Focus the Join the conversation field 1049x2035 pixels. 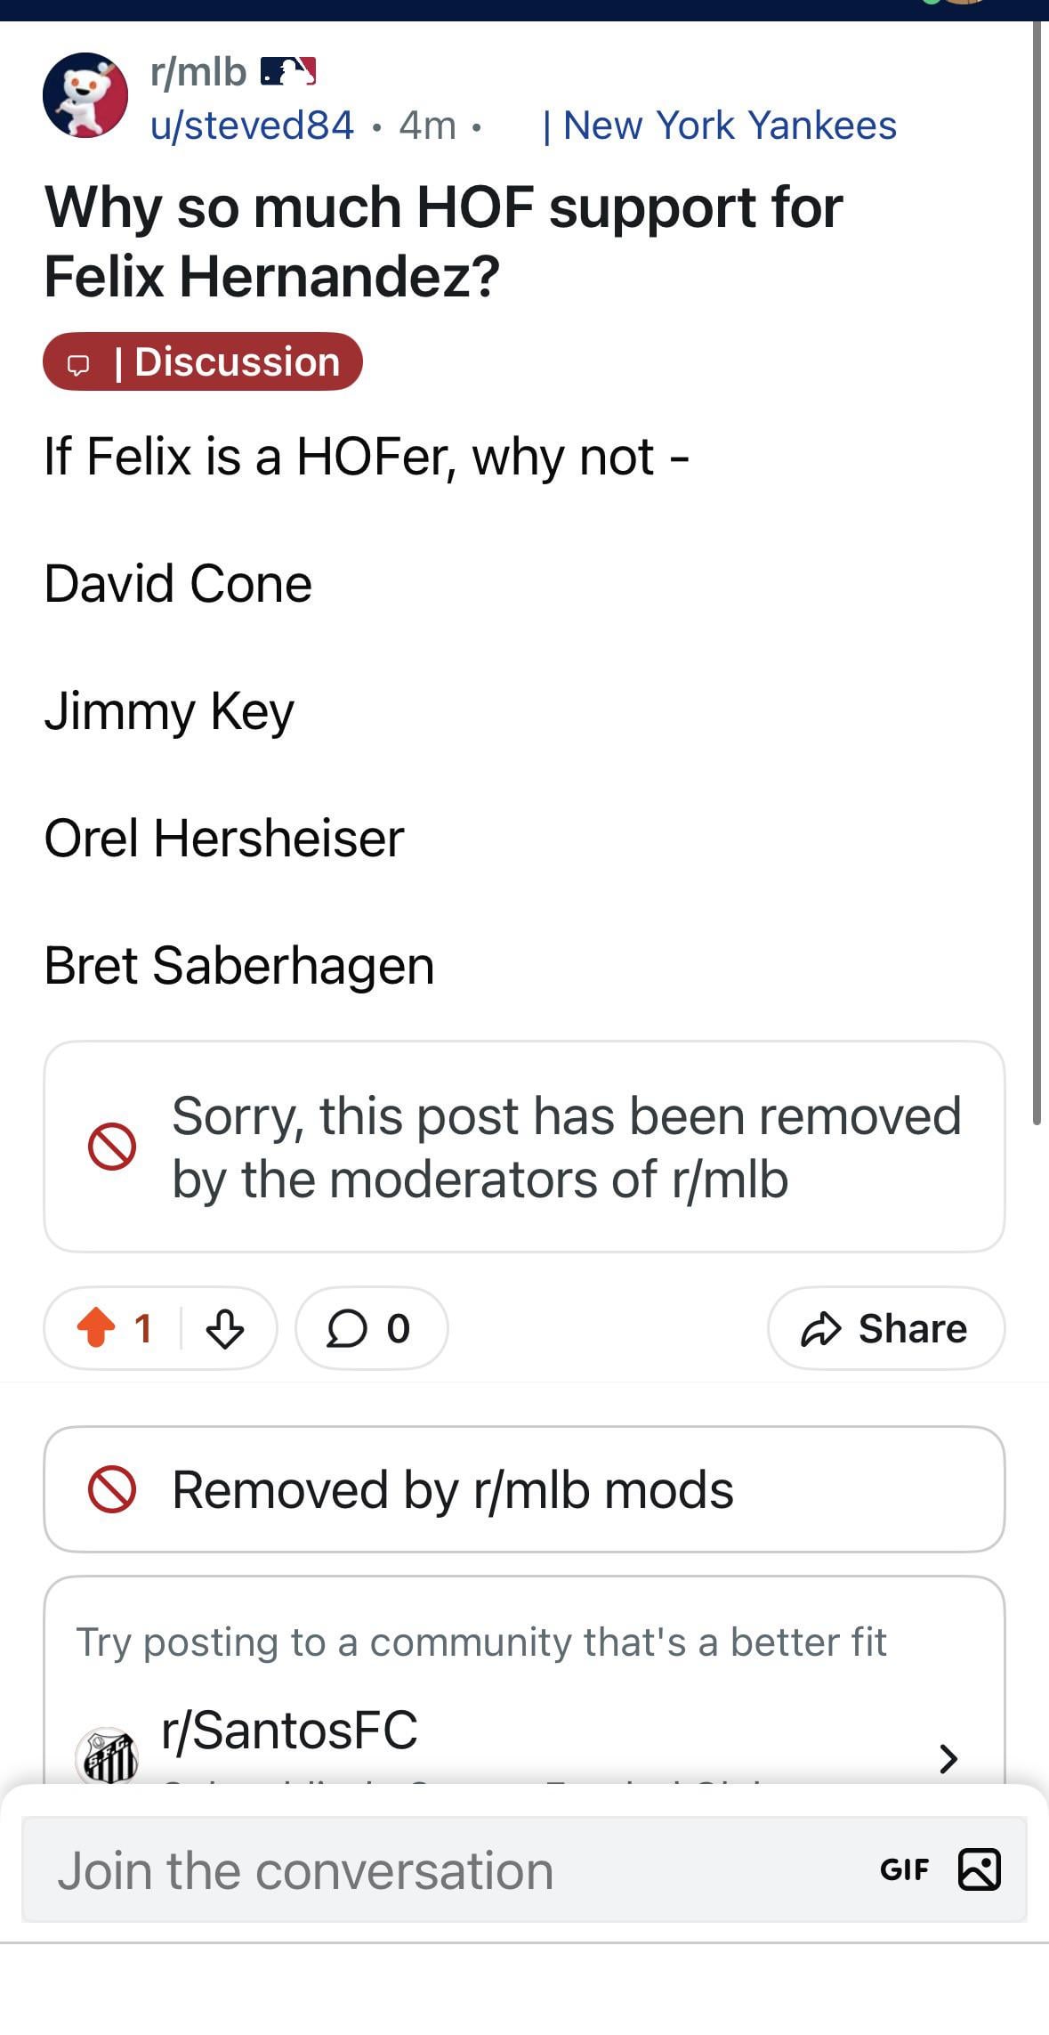point(445,1869)
